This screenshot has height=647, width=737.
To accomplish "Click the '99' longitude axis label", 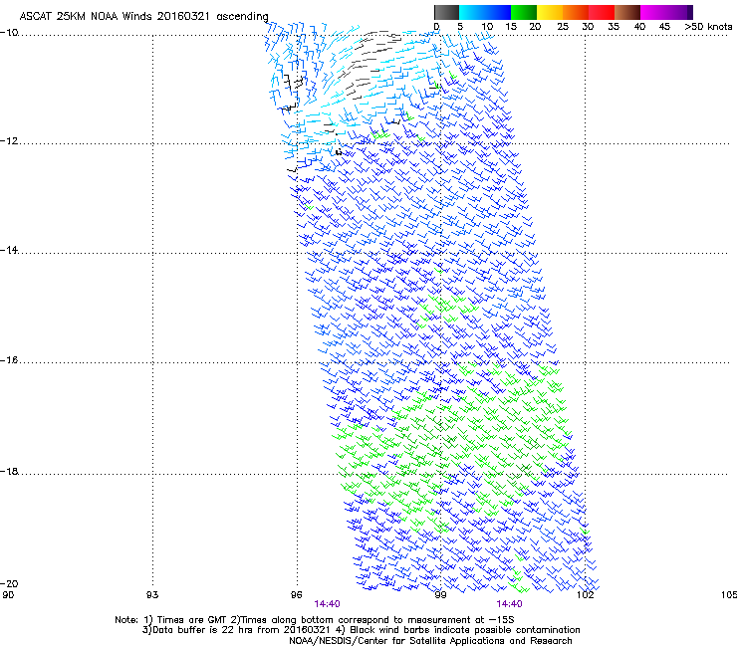I will click(x=440, y=595).
